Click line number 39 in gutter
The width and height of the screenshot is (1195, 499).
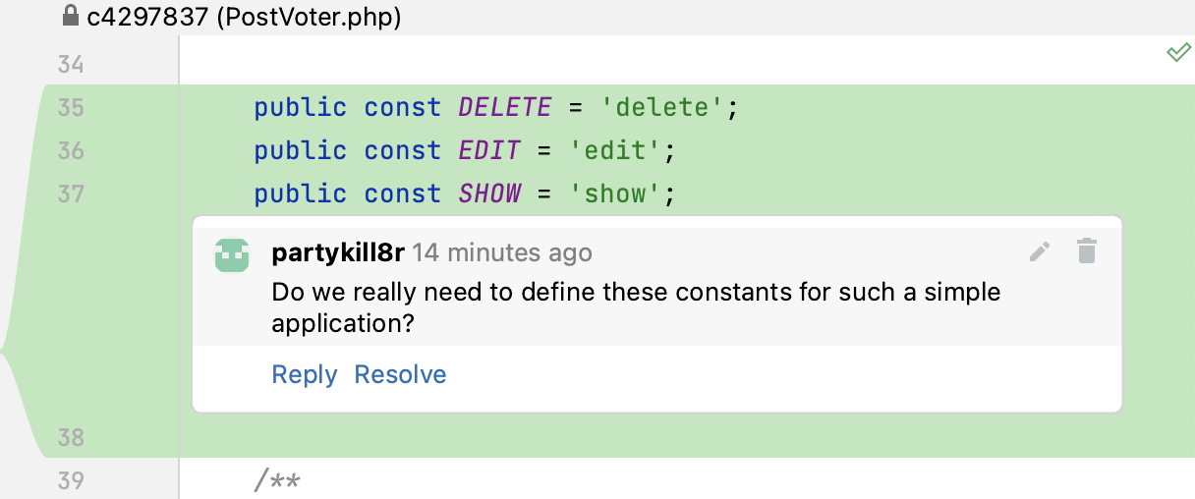[70, 480]
